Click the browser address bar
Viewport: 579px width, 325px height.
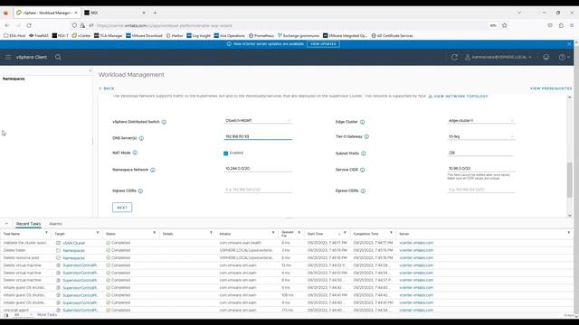(x=288, y=25)
